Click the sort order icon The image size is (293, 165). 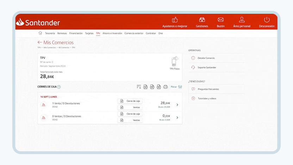[139, 87]
